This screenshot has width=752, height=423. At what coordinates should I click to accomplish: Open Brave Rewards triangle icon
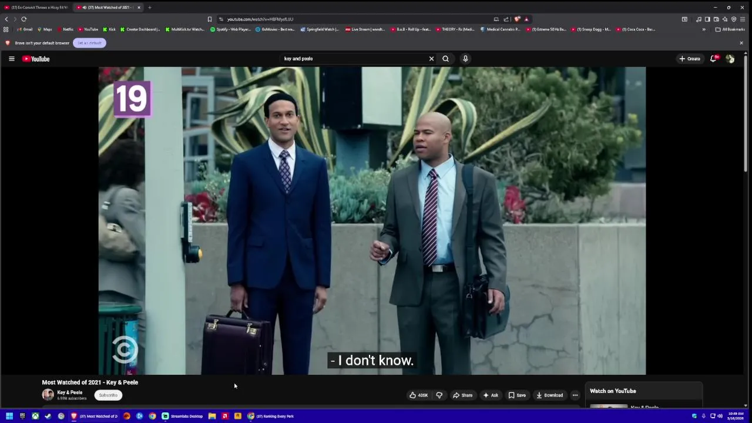click(526, 19)
